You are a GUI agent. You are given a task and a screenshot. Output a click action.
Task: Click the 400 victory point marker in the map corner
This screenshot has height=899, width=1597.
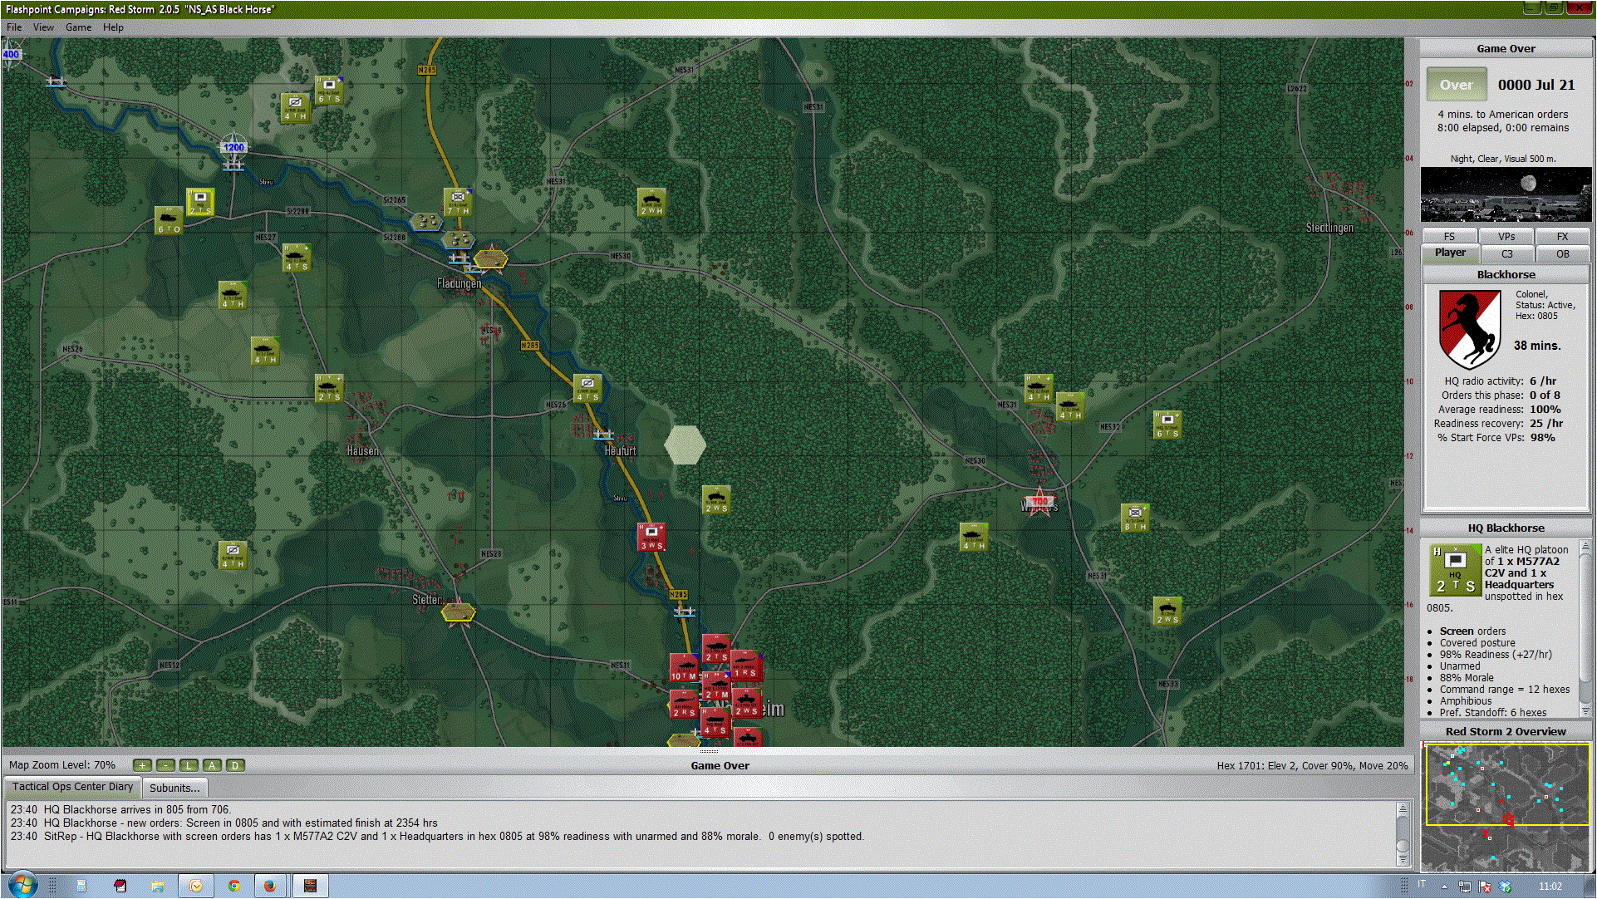(11, 54)
